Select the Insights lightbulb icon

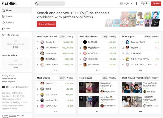tap(3, 22)
